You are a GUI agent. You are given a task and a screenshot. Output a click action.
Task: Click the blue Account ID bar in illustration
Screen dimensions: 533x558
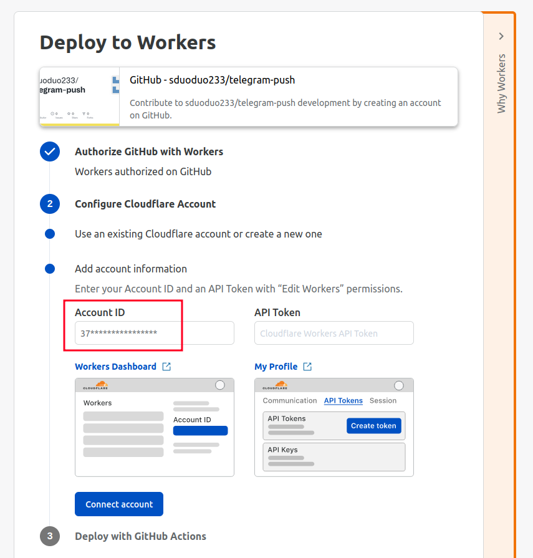pyautogui.click(x=200, y=431)
